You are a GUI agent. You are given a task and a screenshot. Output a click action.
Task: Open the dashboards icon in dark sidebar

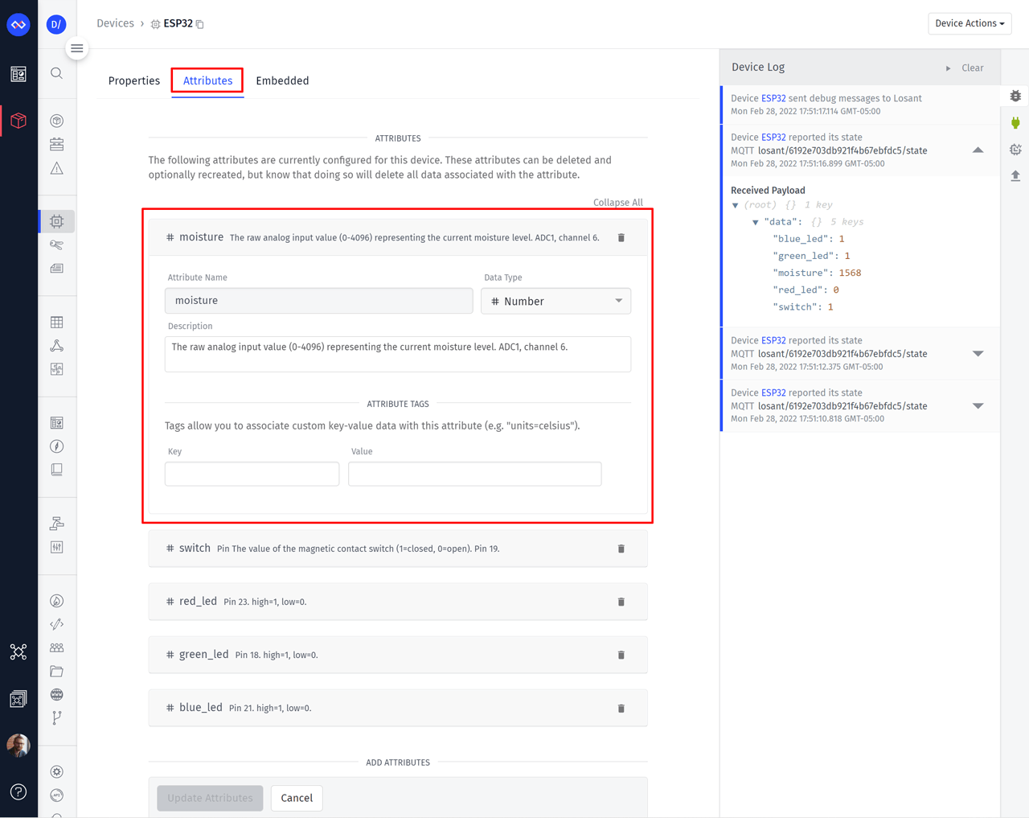coord(18,74)
